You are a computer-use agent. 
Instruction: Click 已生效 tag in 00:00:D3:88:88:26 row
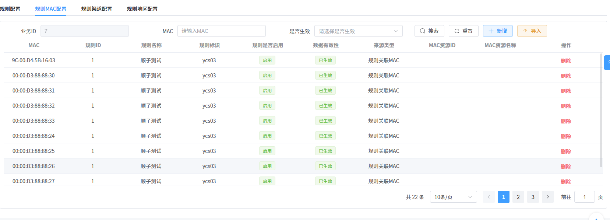[325, 166]
